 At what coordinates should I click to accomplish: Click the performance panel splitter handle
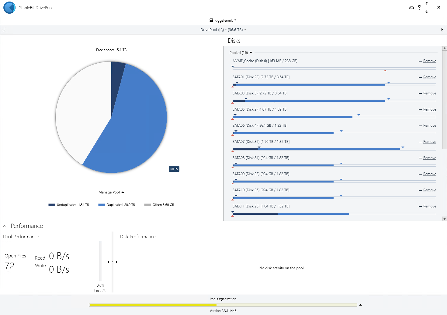click(x=113, y=262)
